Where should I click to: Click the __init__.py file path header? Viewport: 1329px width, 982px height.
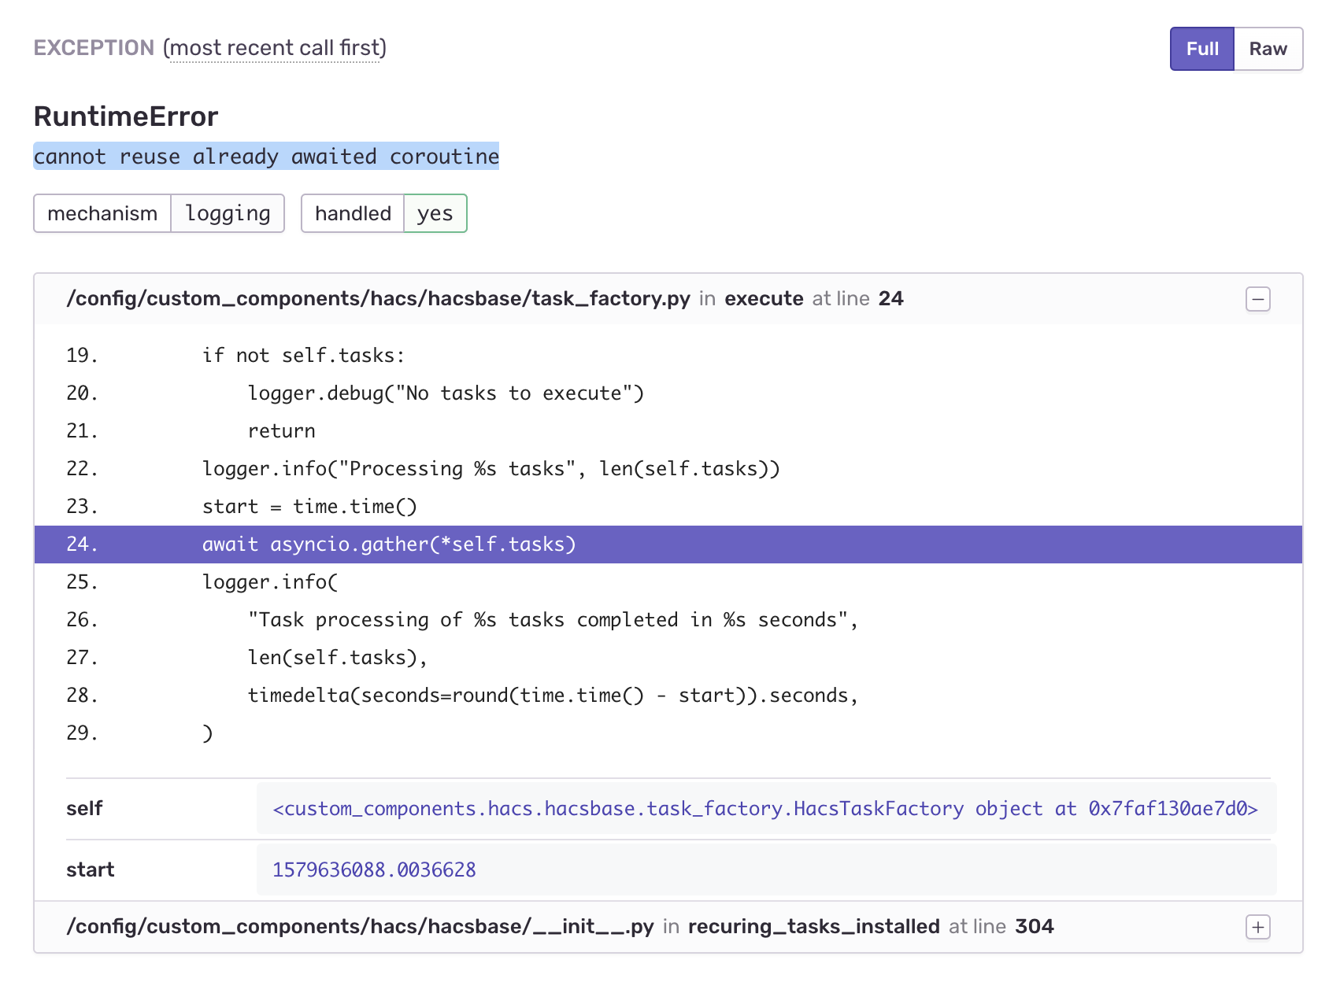(361, 927)
